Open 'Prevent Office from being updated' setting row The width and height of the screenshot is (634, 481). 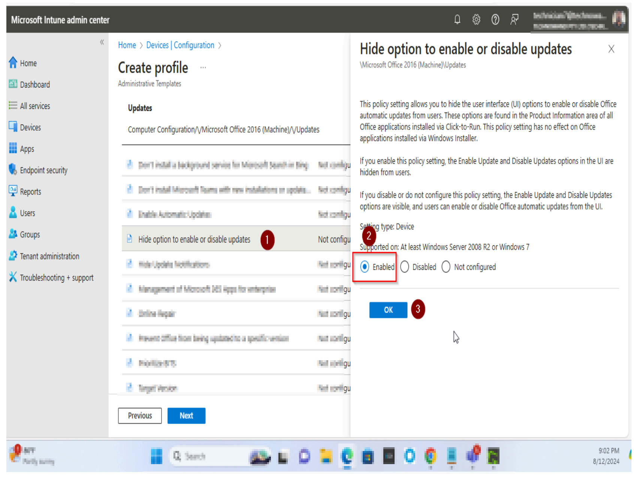[236, 338]
